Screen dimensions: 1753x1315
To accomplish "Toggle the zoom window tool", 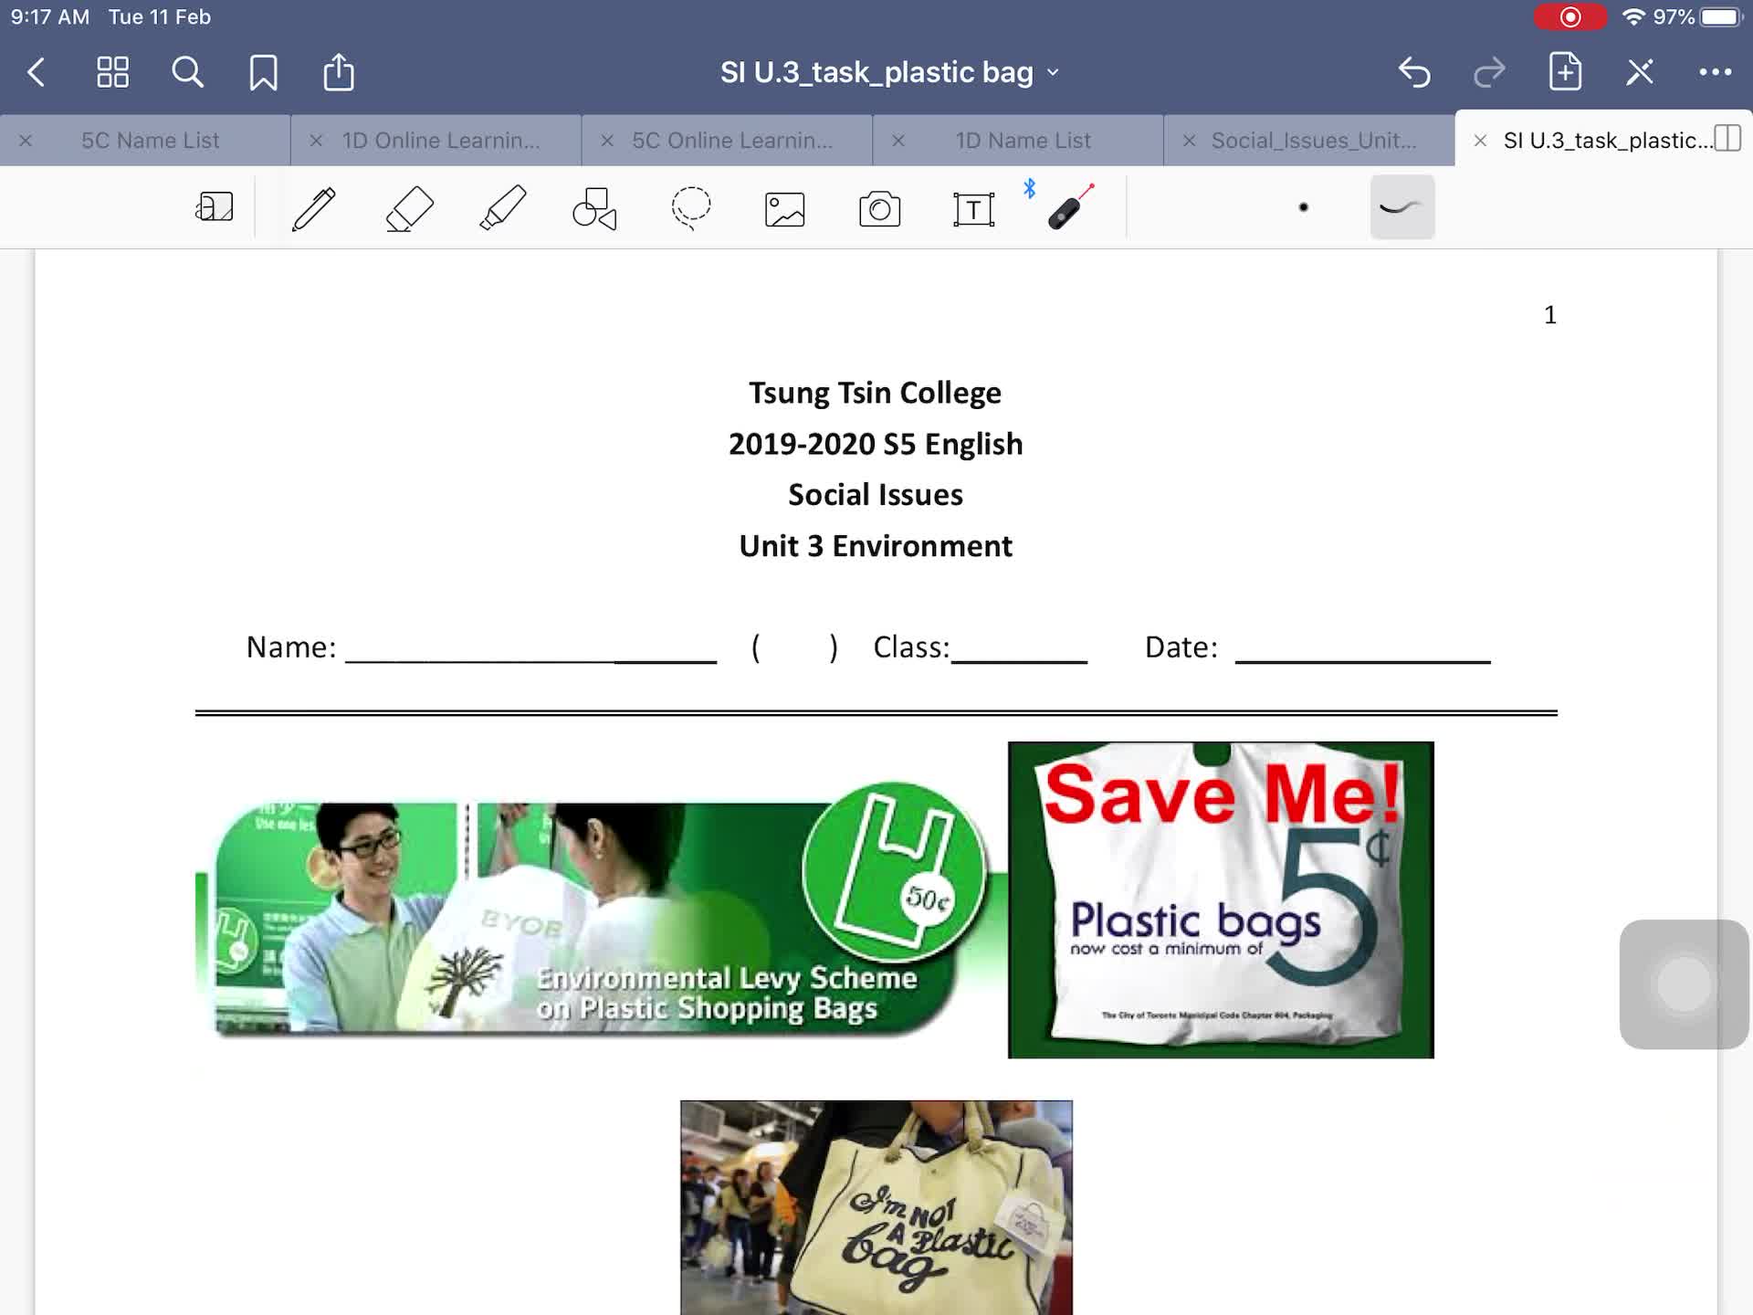I will click(x=215, y=207).
